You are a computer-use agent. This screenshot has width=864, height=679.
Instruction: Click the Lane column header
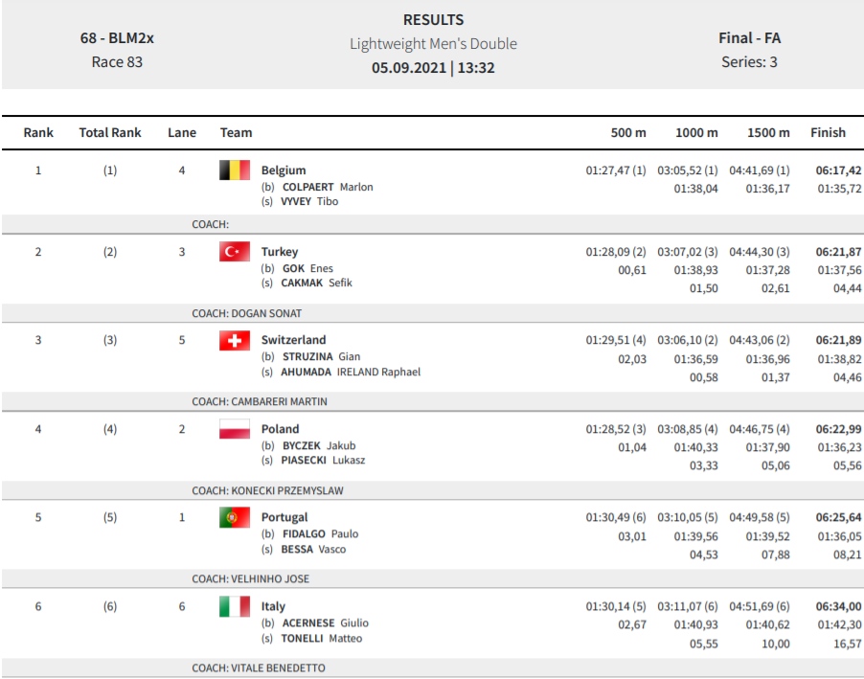coord(182,133)
